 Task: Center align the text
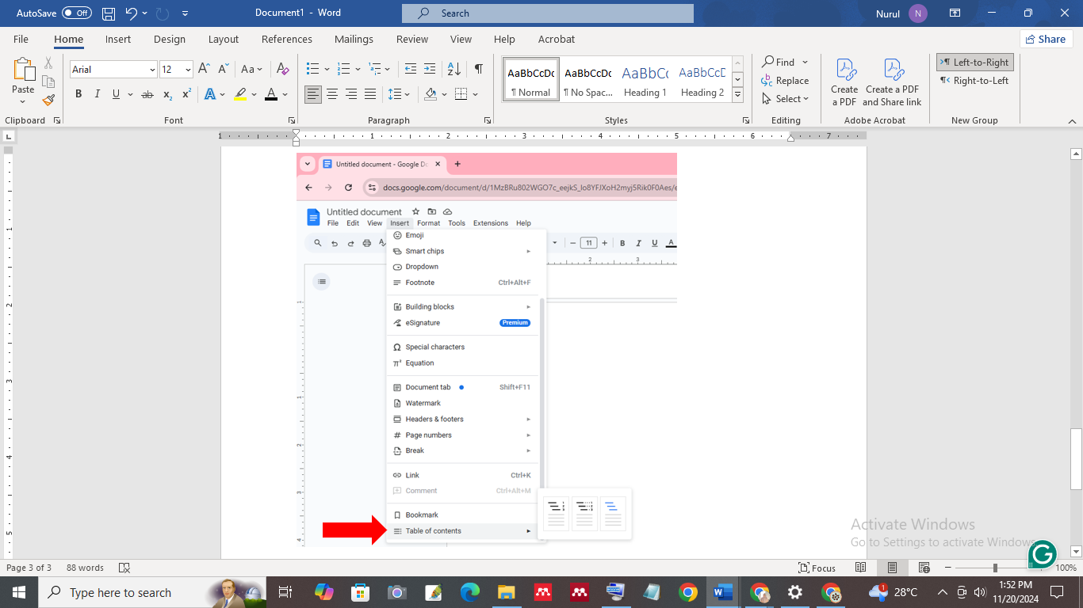point(332,94)
